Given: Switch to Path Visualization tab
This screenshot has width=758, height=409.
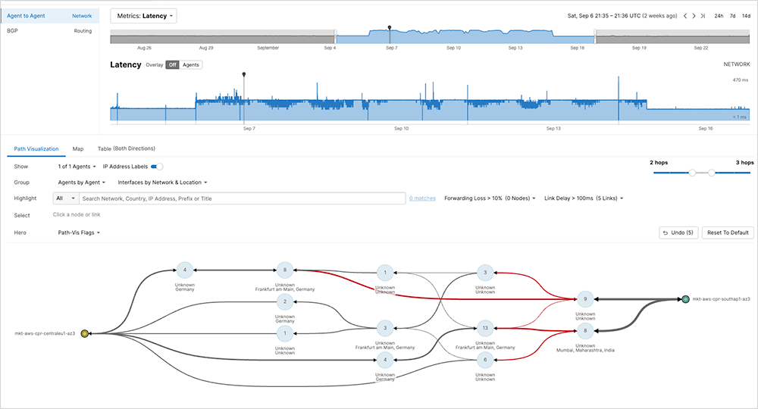Looking at the screenshot, I should click(36, 148).
